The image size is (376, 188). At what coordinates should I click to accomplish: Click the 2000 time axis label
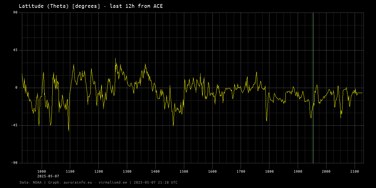coord(326,171)
